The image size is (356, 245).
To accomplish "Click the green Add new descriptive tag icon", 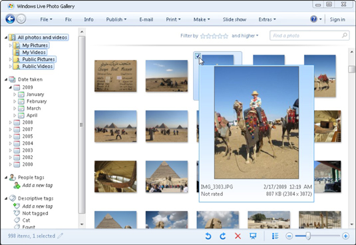I will [x=17, y=206].
